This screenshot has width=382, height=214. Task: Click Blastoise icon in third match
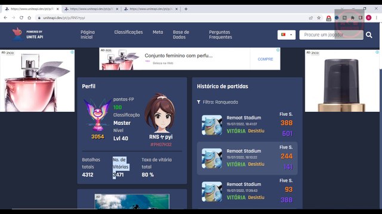212,191
